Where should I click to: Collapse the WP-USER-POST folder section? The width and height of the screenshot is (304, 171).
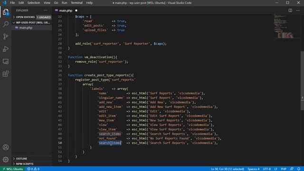[32, 22]
